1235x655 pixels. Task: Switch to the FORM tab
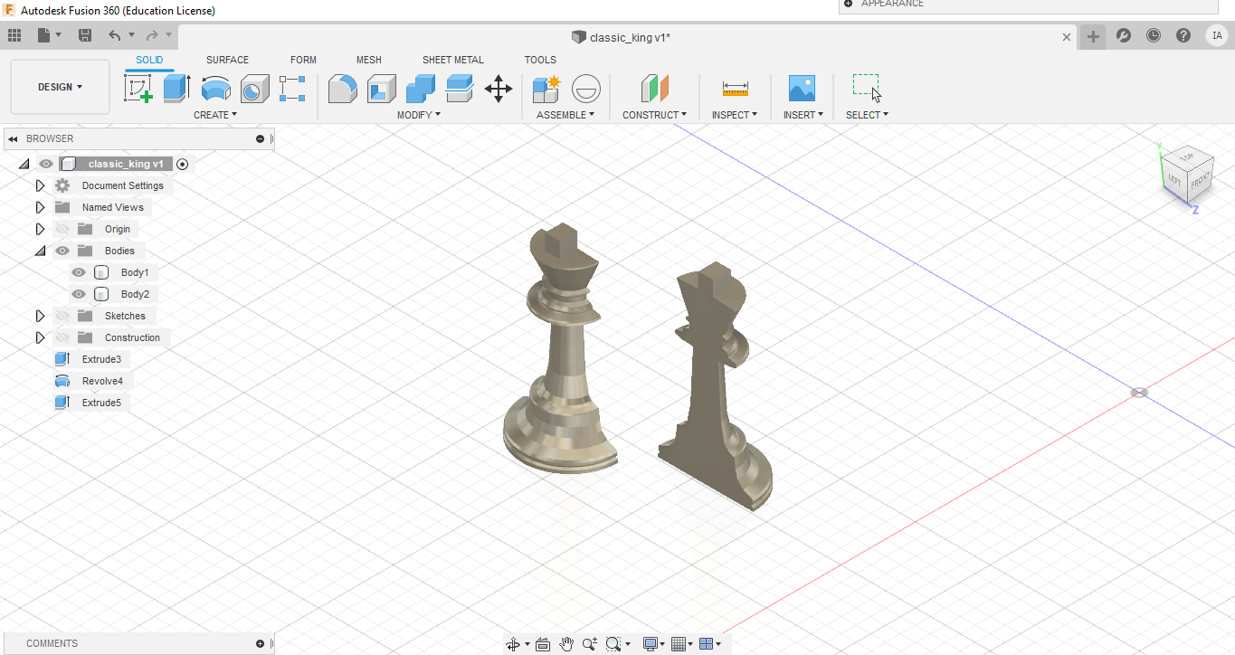[x=303, y=60]
